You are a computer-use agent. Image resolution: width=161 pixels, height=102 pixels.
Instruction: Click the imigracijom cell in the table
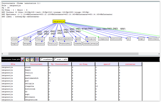click(36, 100)
